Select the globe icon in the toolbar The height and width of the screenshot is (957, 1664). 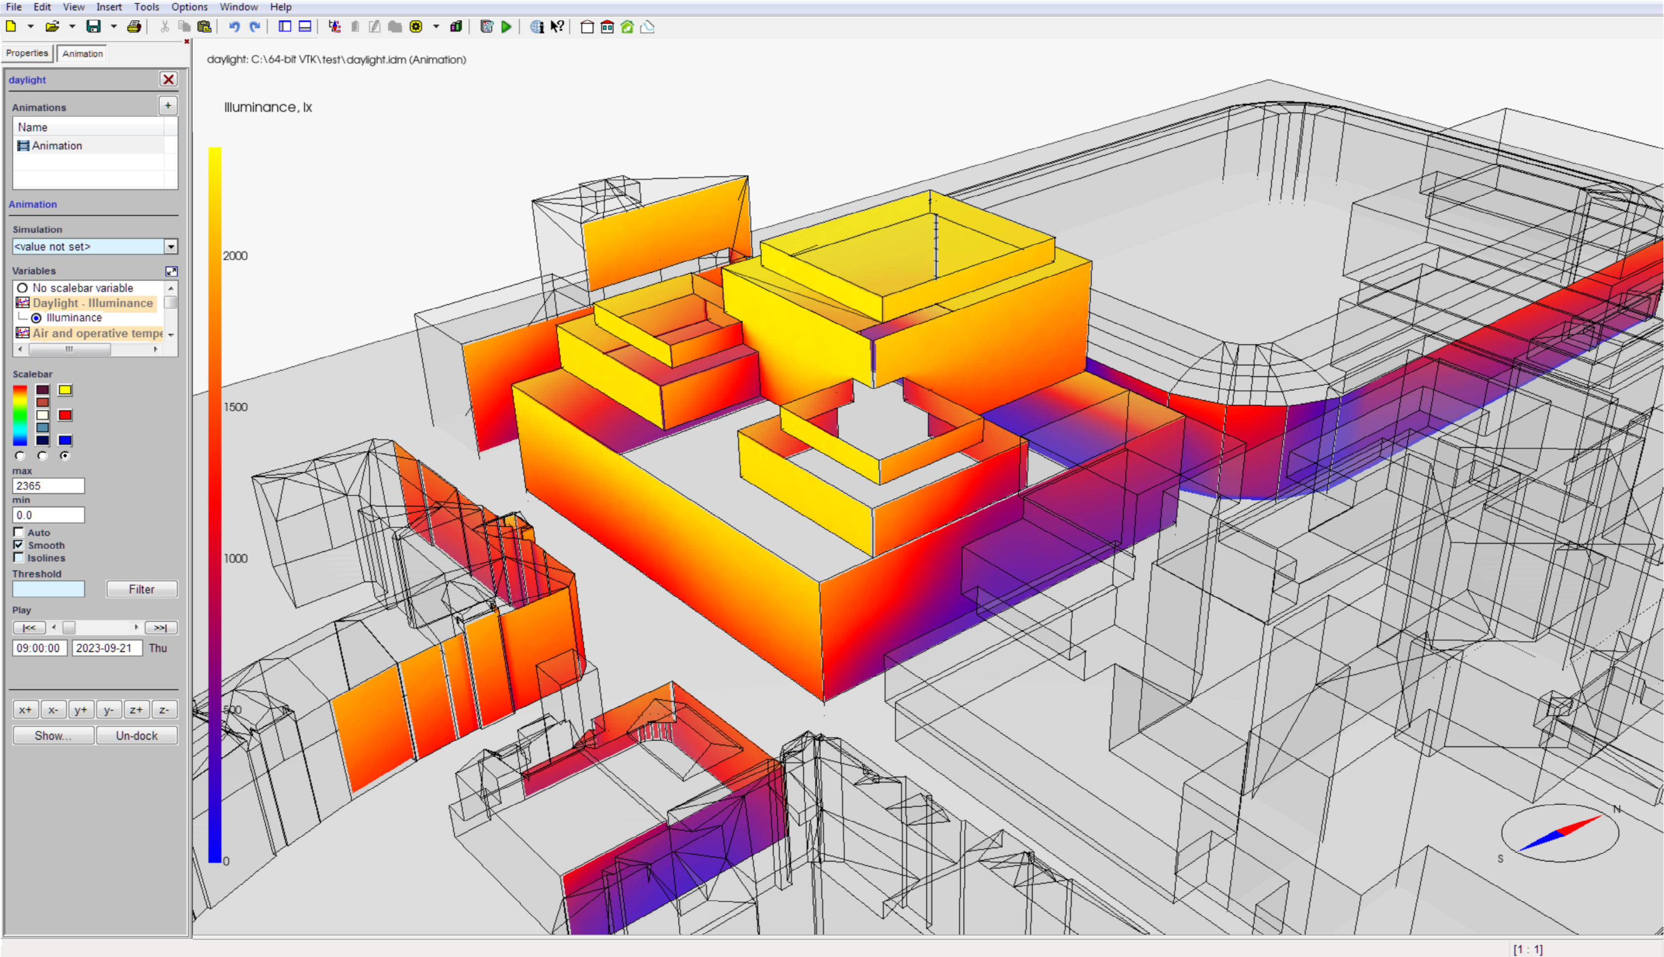[537, 27]
